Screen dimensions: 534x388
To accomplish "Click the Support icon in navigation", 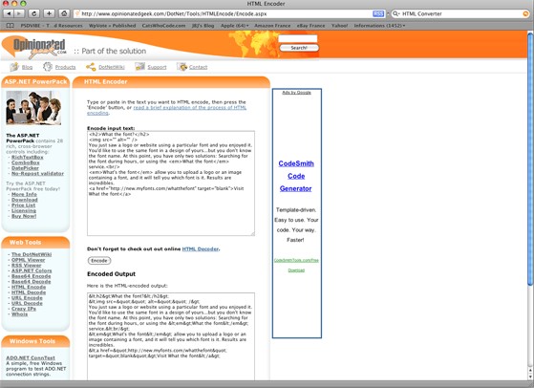I will pyautogui.click(x=139, y=67).
